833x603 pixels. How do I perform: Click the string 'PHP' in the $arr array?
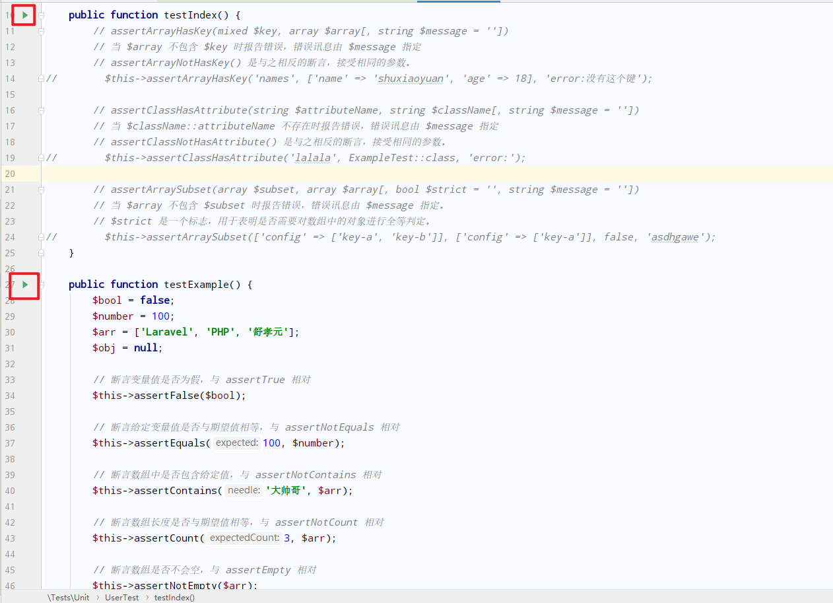(x=220, y=332)
